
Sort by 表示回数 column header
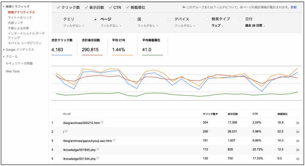pyautogui.click(x=232, y=114)
